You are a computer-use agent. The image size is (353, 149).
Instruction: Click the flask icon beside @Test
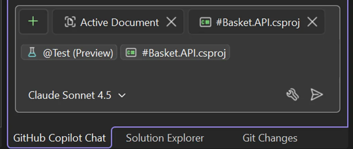32,53
